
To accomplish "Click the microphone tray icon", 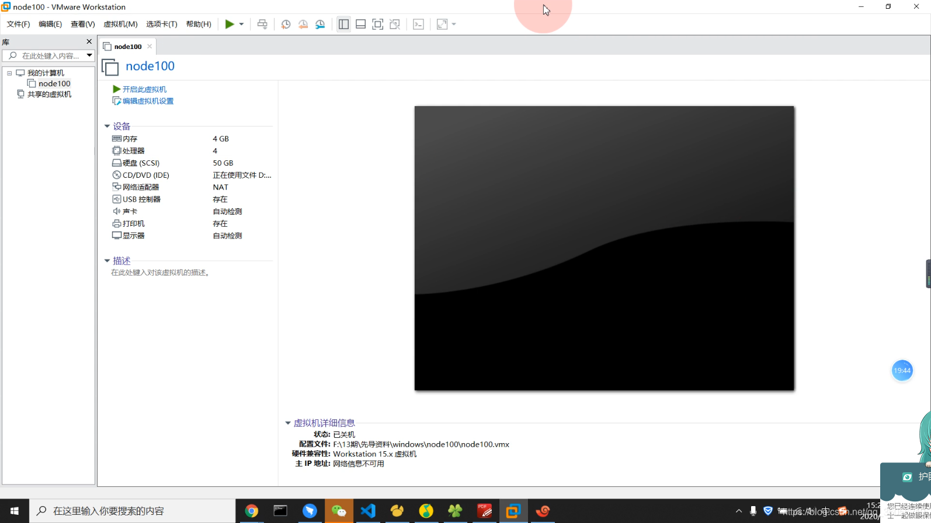I will tap(753, 511).
